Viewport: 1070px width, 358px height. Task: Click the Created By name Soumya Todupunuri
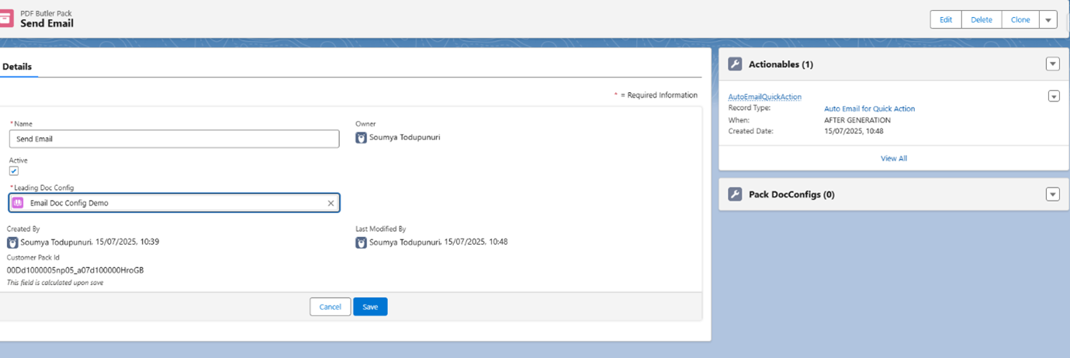tap(57, 243)
